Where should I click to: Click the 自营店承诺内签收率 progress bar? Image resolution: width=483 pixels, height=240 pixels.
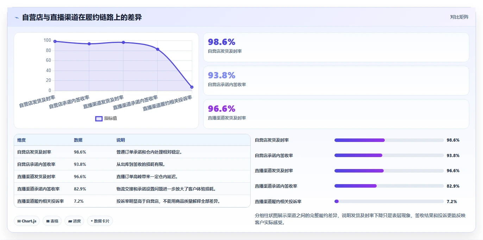pos(389,155)
